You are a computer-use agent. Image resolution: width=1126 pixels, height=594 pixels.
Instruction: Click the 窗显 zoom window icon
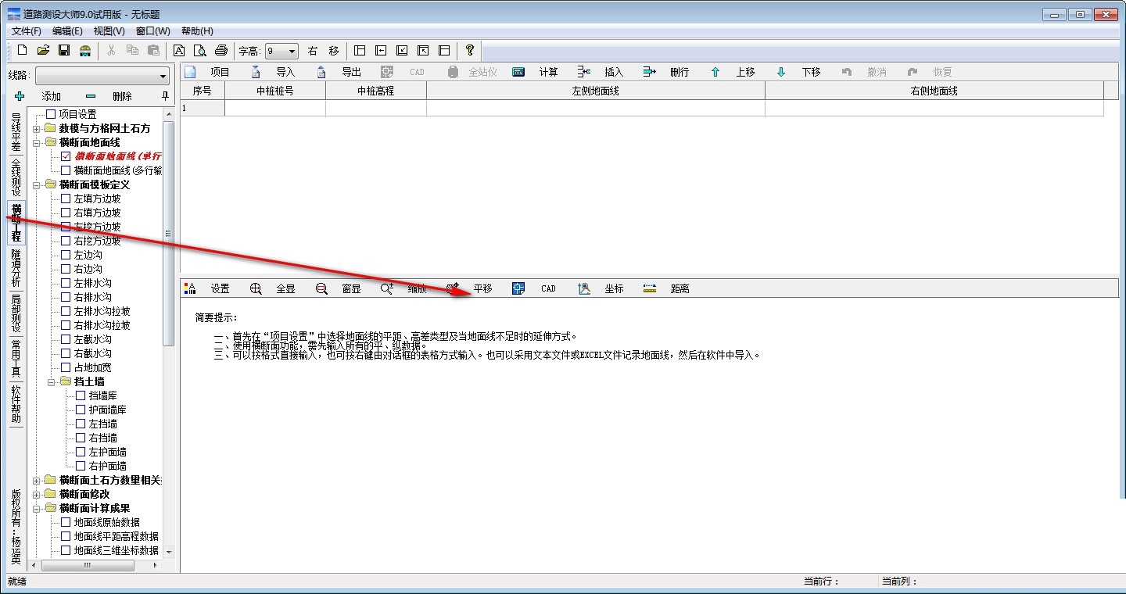click(321, 288)
